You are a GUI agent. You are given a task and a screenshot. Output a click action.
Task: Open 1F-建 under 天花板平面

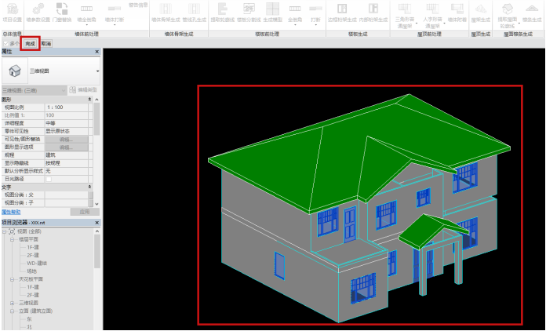pyautogui.click(x=33, y=288)
